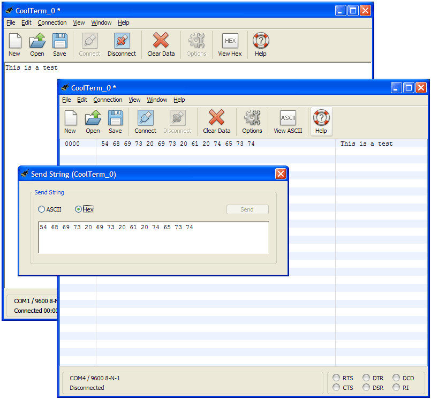Click View Hex icon in back window
The height and width of the screenshot is (399, 431).
[230, 41]
